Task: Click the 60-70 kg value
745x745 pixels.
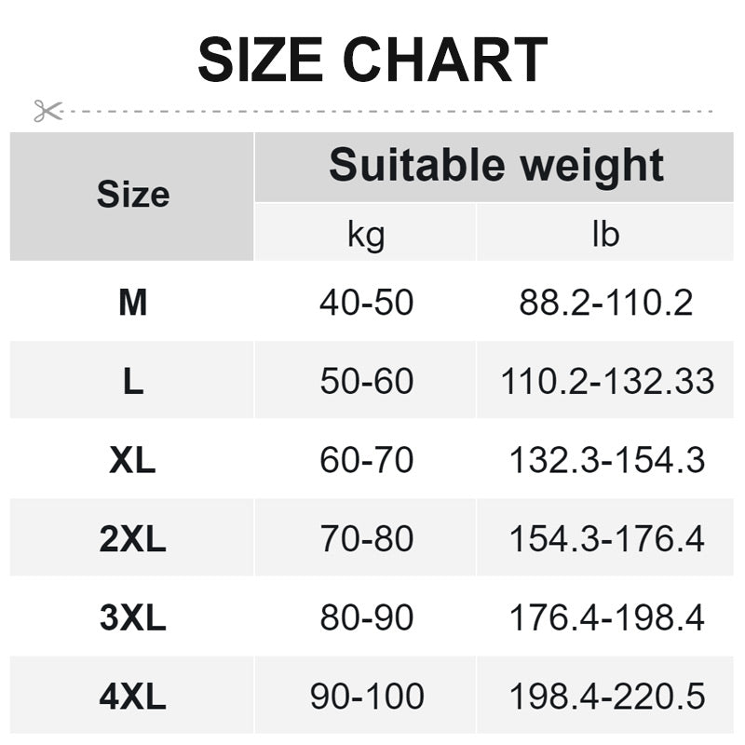Action: [366, 460]
